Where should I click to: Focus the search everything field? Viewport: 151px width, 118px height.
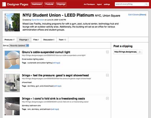(130, 4)
